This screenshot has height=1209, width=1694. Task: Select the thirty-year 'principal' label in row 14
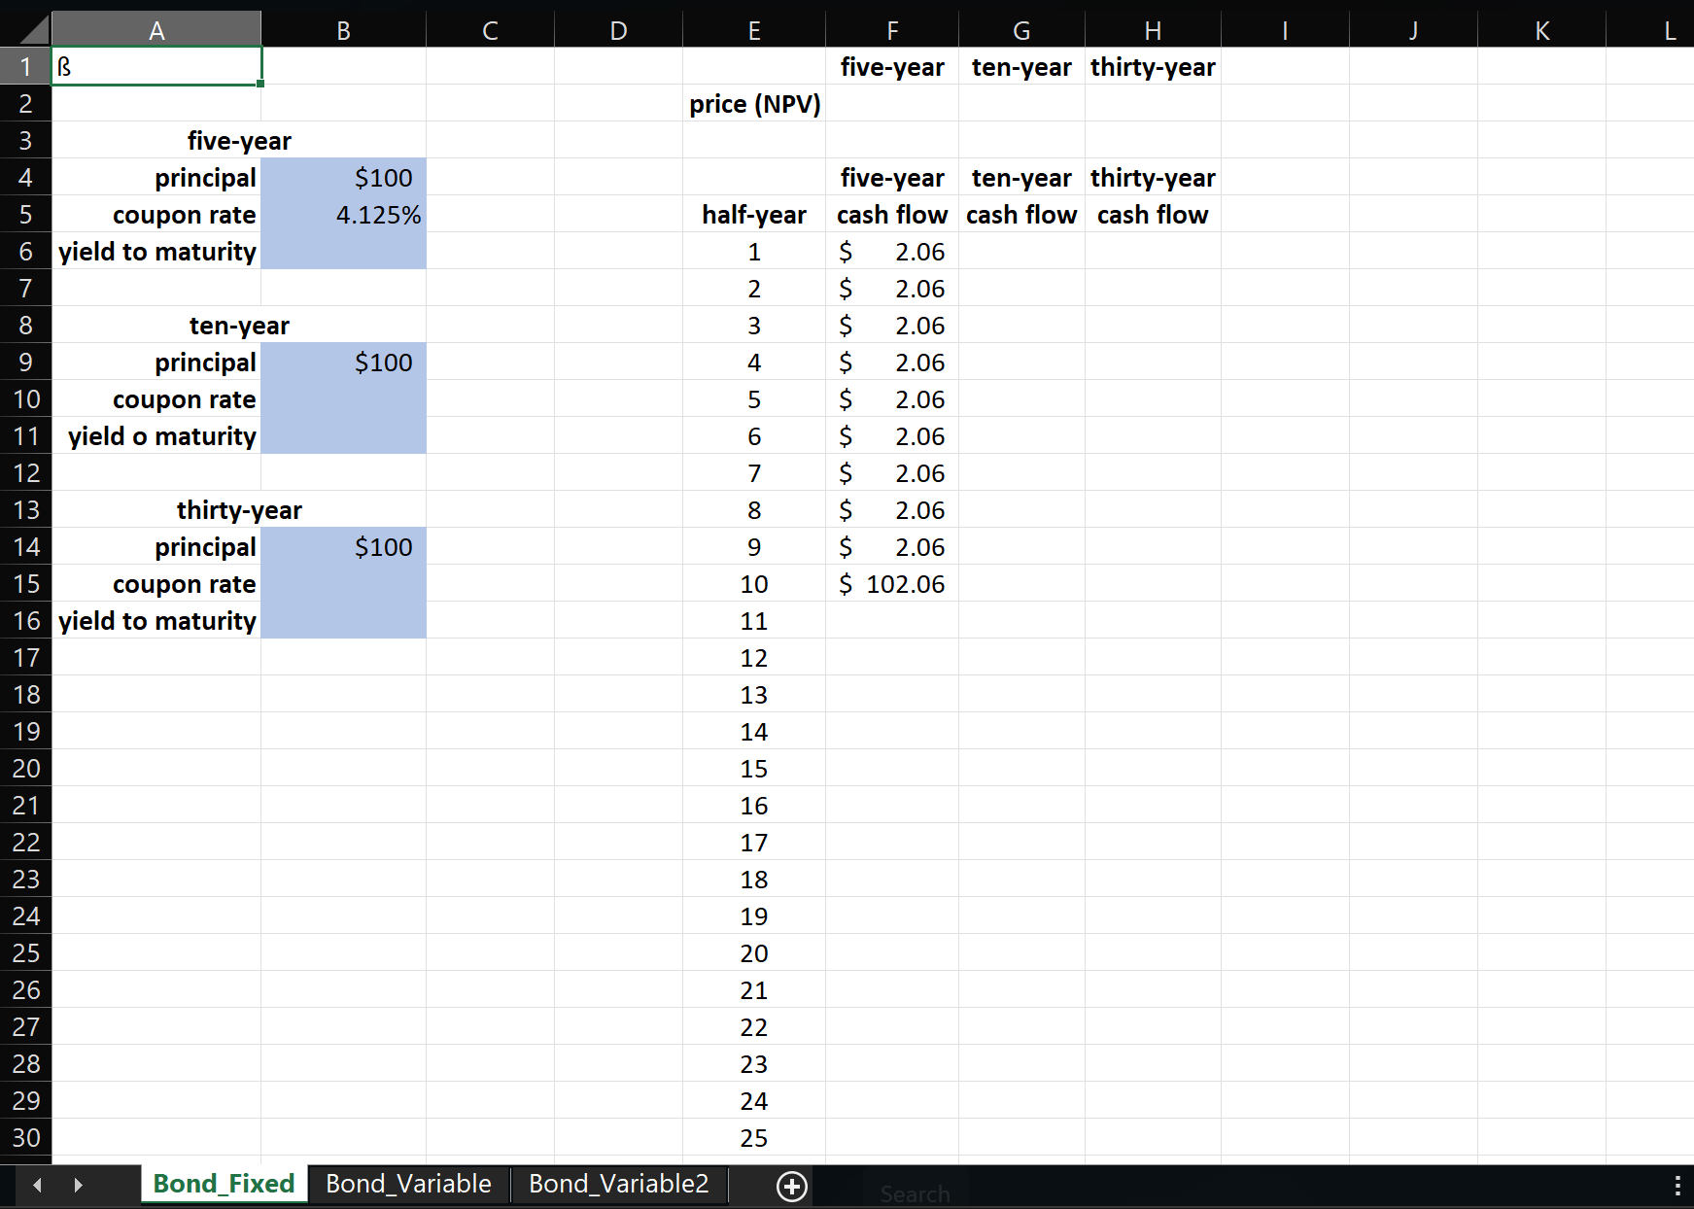click(156, 547)
